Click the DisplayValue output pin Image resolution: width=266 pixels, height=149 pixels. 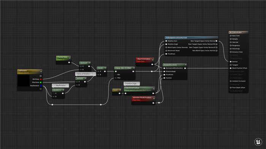click(69, 63)
